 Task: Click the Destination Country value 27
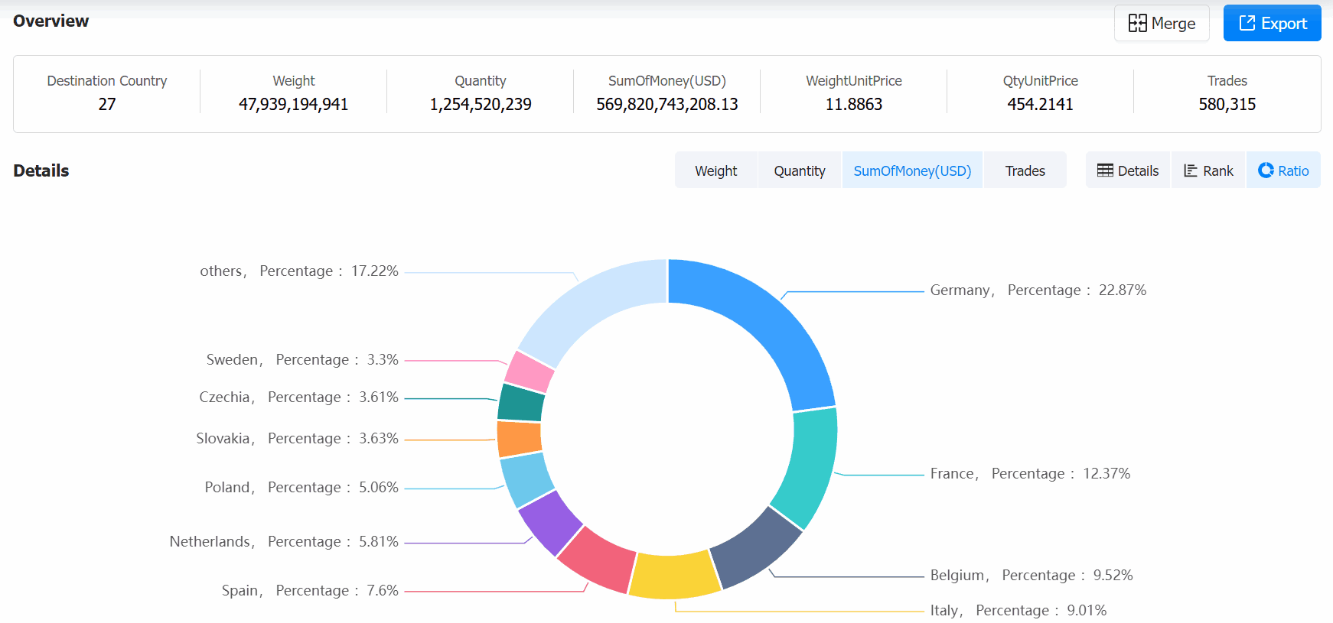(107, 104)
